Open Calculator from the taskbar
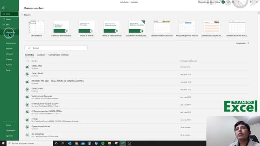The height and width of the screenshot is (146, 260). pyautogui.click(x=89, y=143)
